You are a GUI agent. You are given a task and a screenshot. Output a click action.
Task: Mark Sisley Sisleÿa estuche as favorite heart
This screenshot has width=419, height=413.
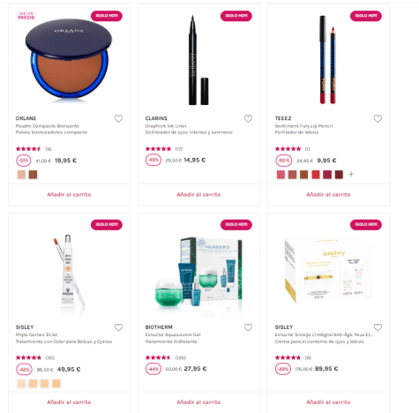(x=378, y=327)
